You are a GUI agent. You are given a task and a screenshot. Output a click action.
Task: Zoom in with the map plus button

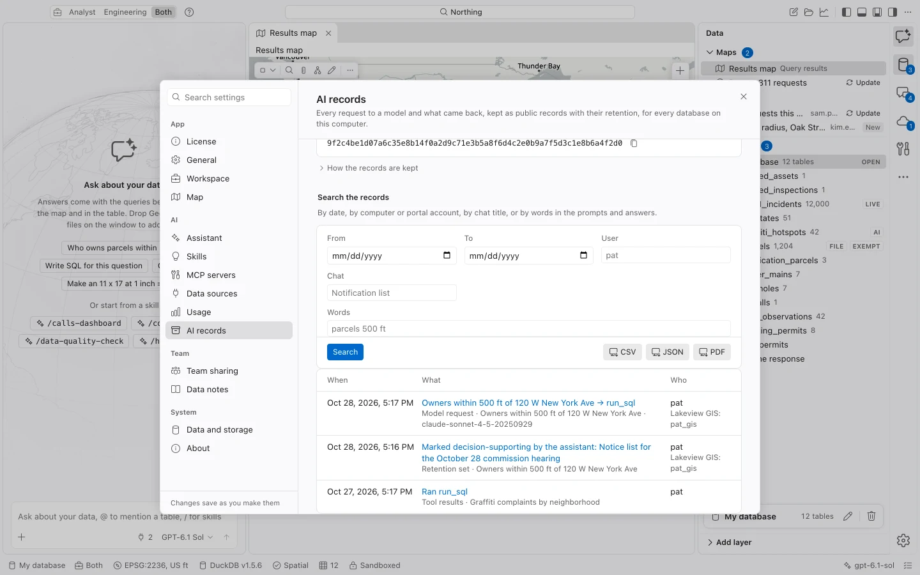pyautogui.click(x=680, y=71)
